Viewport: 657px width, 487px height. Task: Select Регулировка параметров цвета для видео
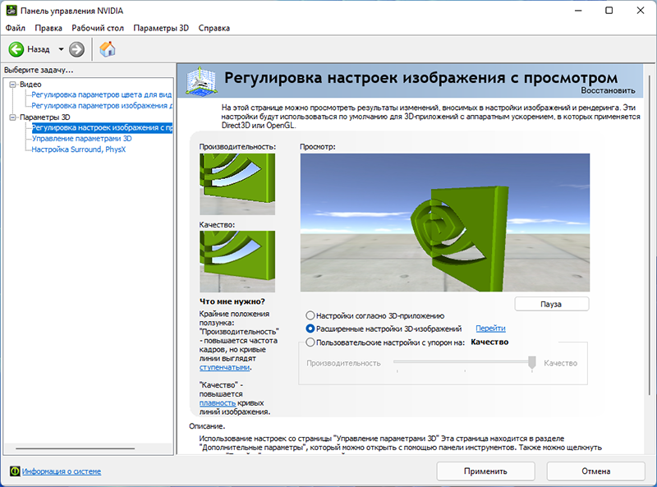click(x=101, y=94)
